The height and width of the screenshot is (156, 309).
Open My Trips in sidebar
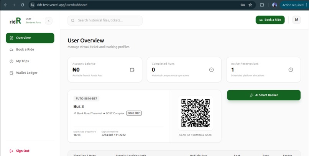[30, 61]
